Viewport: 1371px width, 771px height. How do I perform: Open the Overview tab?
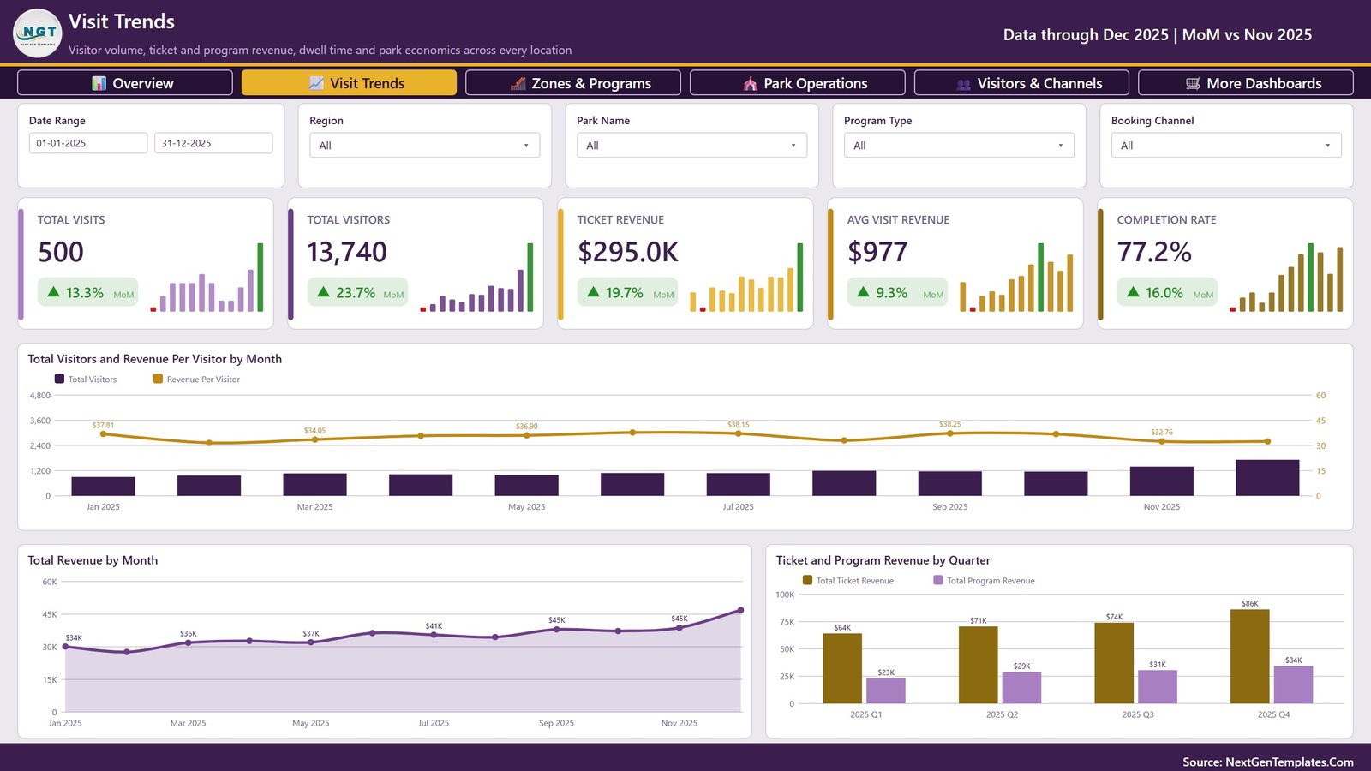click(x=125, y=83)
